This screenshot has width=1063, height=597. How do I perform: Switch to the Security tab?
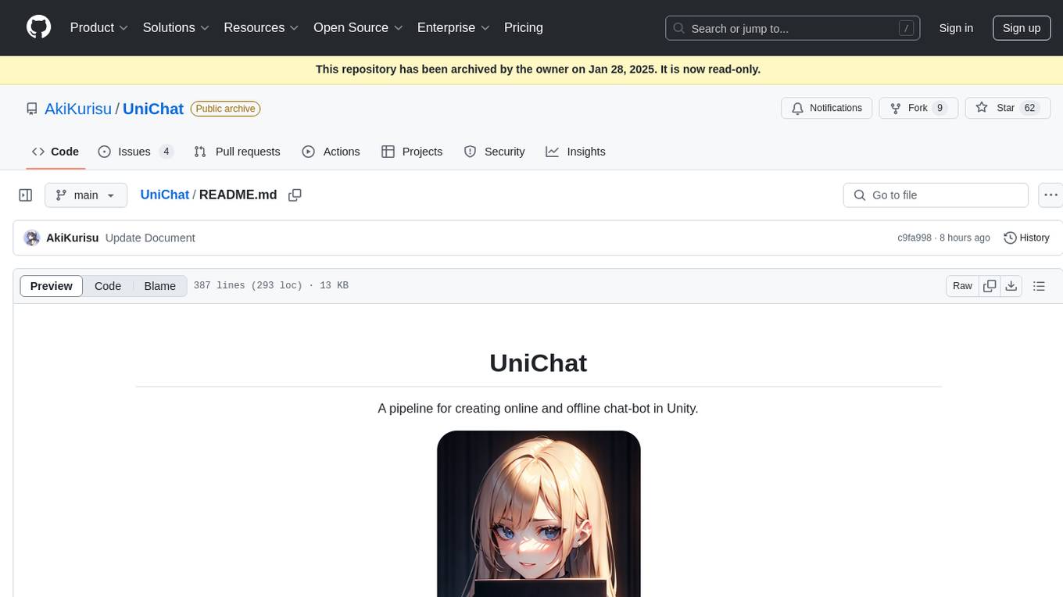point(494,152)
